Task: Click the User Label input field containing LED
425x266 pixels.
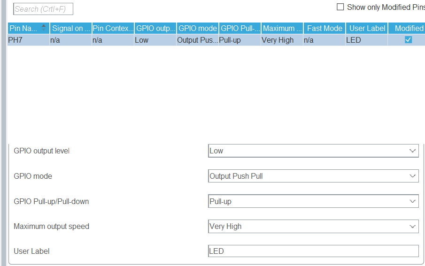Action: coord(313,251)
